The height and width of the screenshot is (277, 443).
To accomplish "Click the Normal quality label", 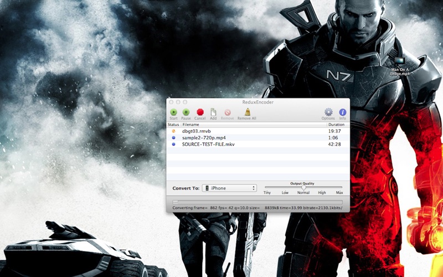I will click(x=303, y=192).
